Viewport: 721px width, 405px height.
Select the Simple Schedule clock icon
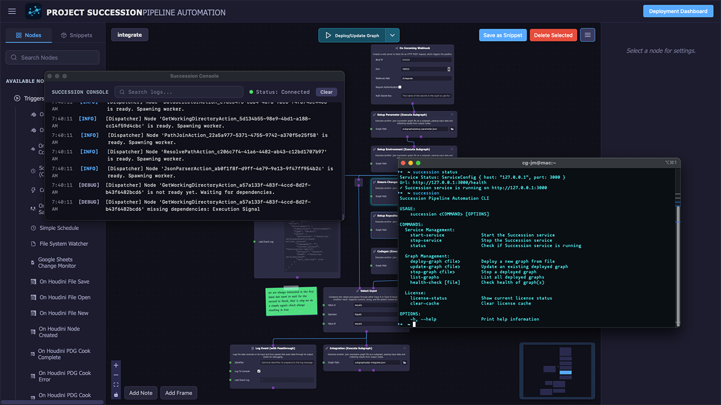(x=33, y=228)
